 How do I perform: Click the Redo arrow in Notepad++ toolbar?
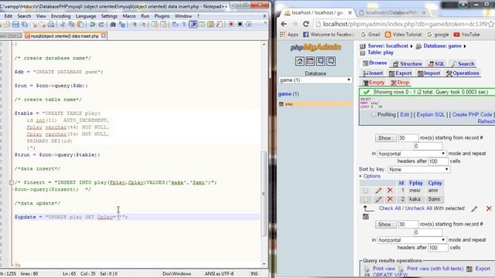(x=101, y=24)
